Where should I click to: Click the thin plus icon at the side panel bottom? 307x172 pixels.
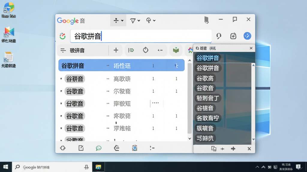click(x=222, y=149)
